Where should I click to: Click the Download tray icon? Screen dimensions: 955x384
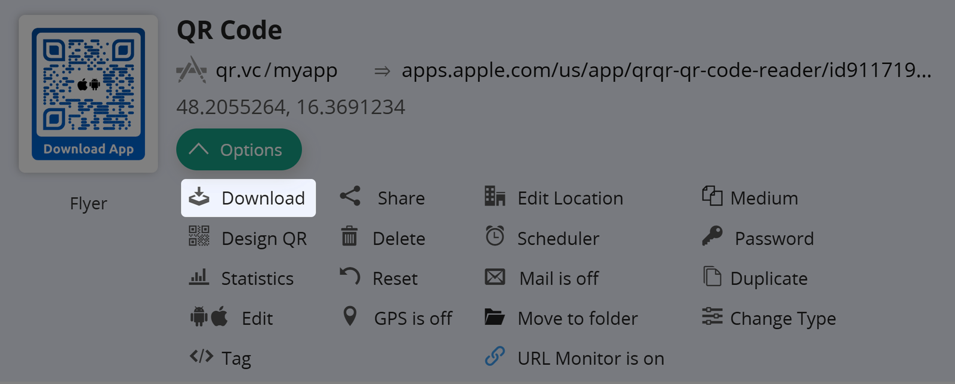199,197
